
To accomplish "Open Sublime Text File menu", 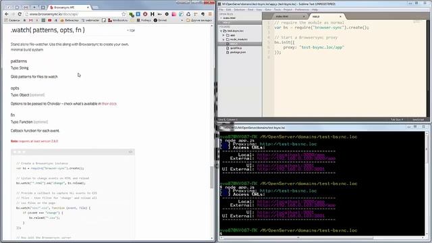I will click(x=221, y=9).
